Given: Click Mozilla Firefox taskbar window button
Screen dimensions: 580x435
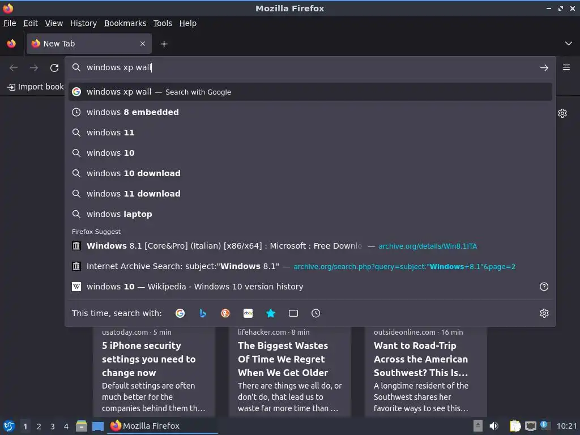Looking at the screenshot, I should pos(163,426).
